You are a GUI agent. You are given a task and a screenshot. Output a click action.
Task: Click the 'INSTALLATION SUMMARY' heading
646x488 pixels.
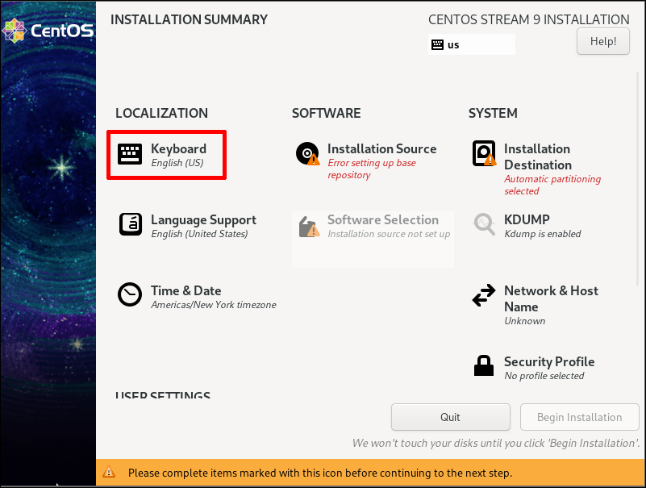[189, 19]
